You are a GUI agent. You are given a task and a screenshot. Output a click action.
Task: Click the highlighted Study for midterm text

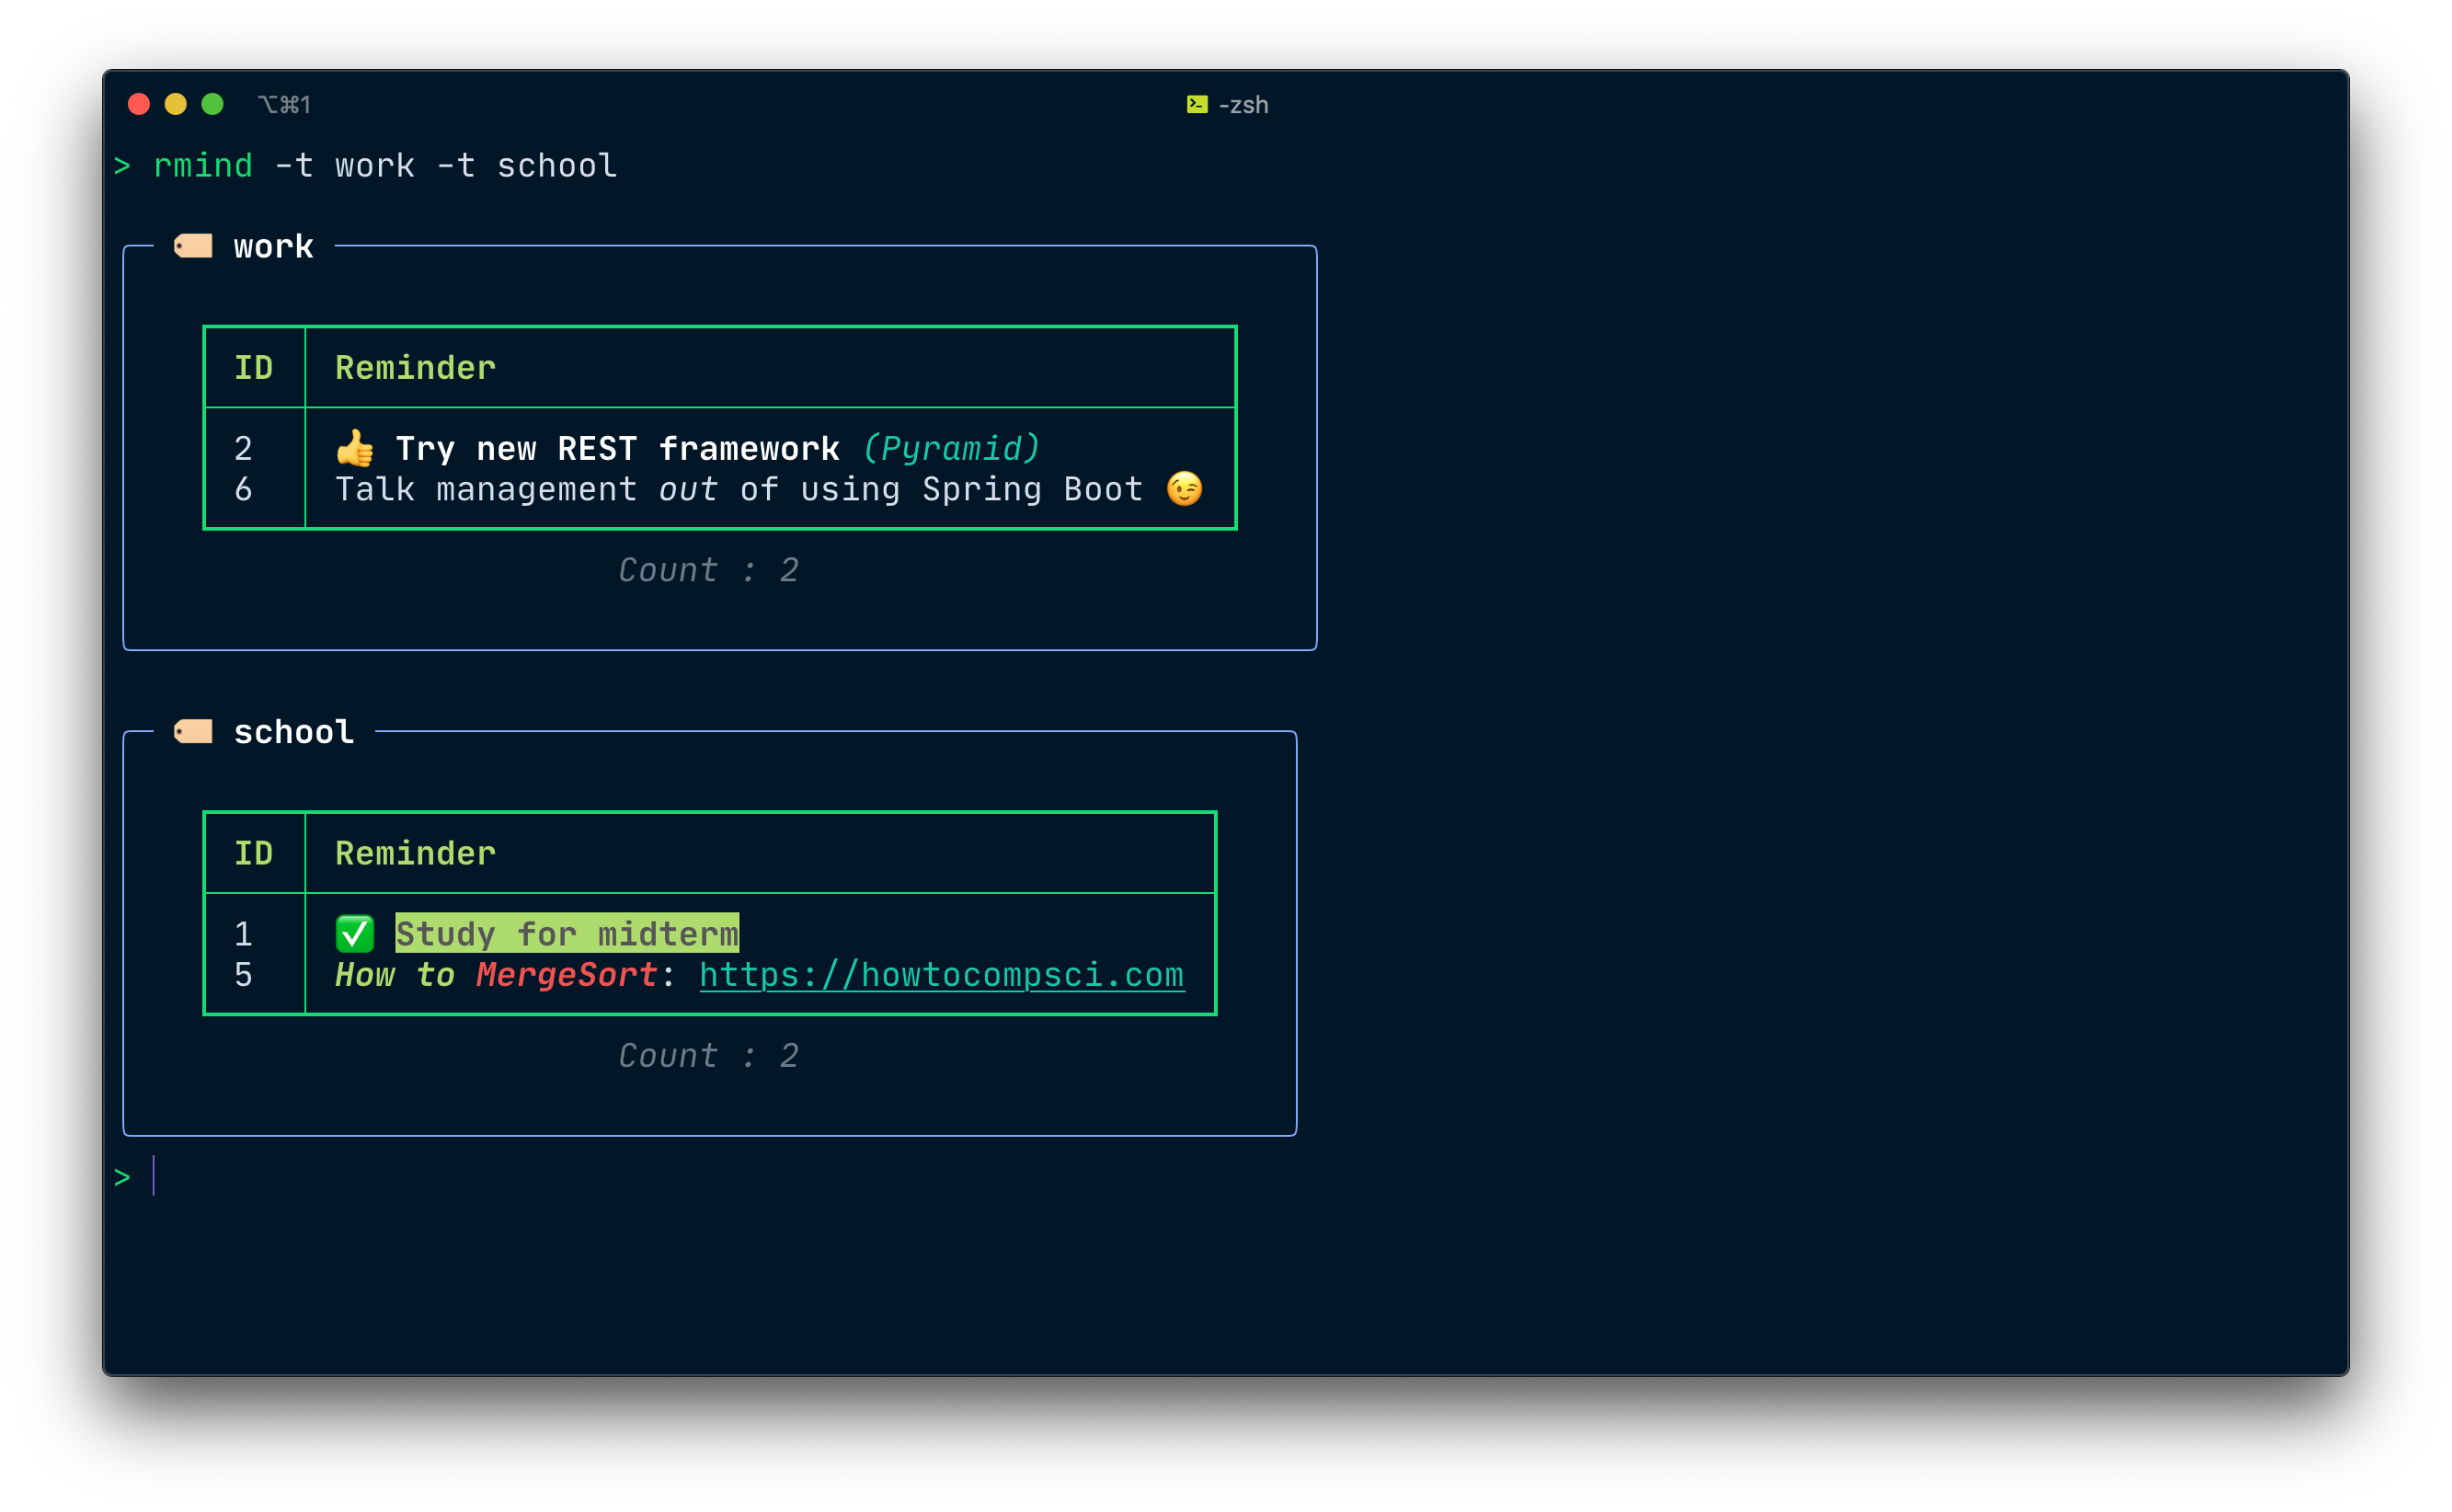click(567, 934)
